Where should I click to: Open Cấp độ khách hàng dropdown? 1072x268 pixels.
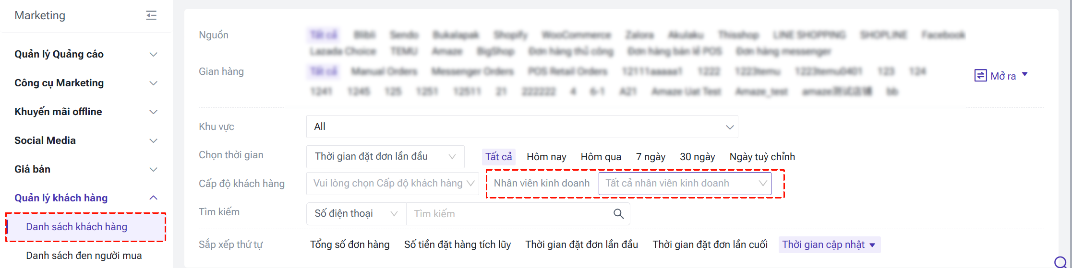[x=392, y=184]
